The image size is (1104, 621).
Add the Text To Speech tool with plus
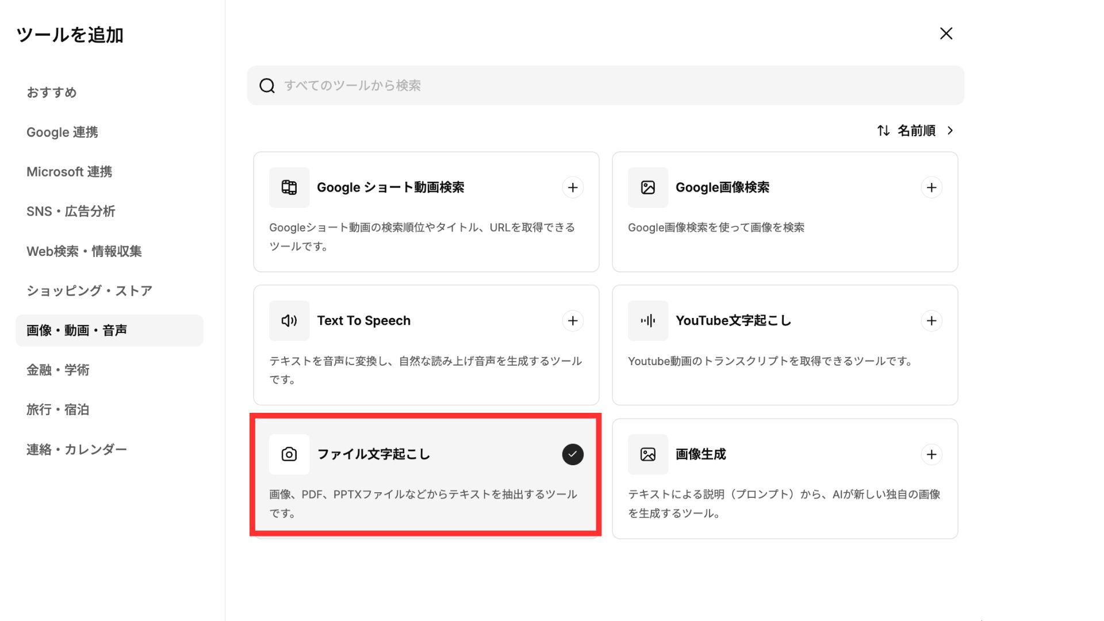[x=573, y=321]
